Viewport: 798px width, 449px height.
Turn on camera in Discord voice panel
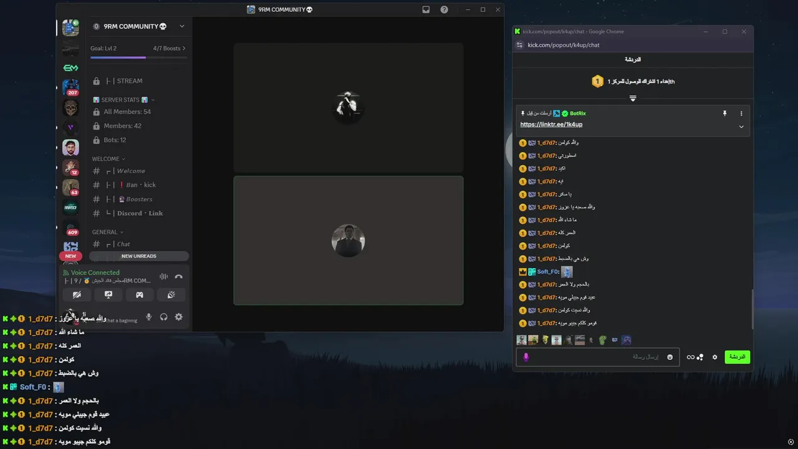pyautogui.click(x=77, y=295)
